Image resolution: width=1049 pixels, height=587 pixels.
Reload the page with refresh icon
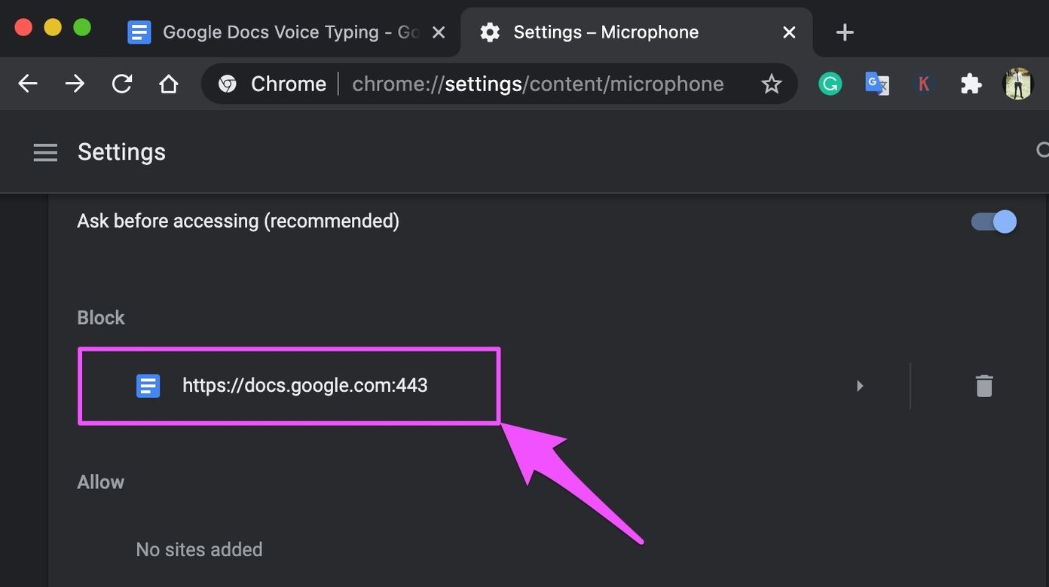click(x=122, y=84)
